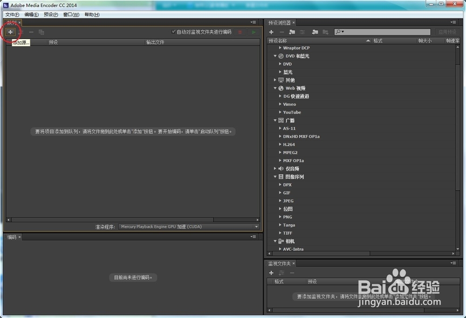Toggle the auto-encode watch folders checkbox
The height and width of the screenshot is (318, 466).
173,32
